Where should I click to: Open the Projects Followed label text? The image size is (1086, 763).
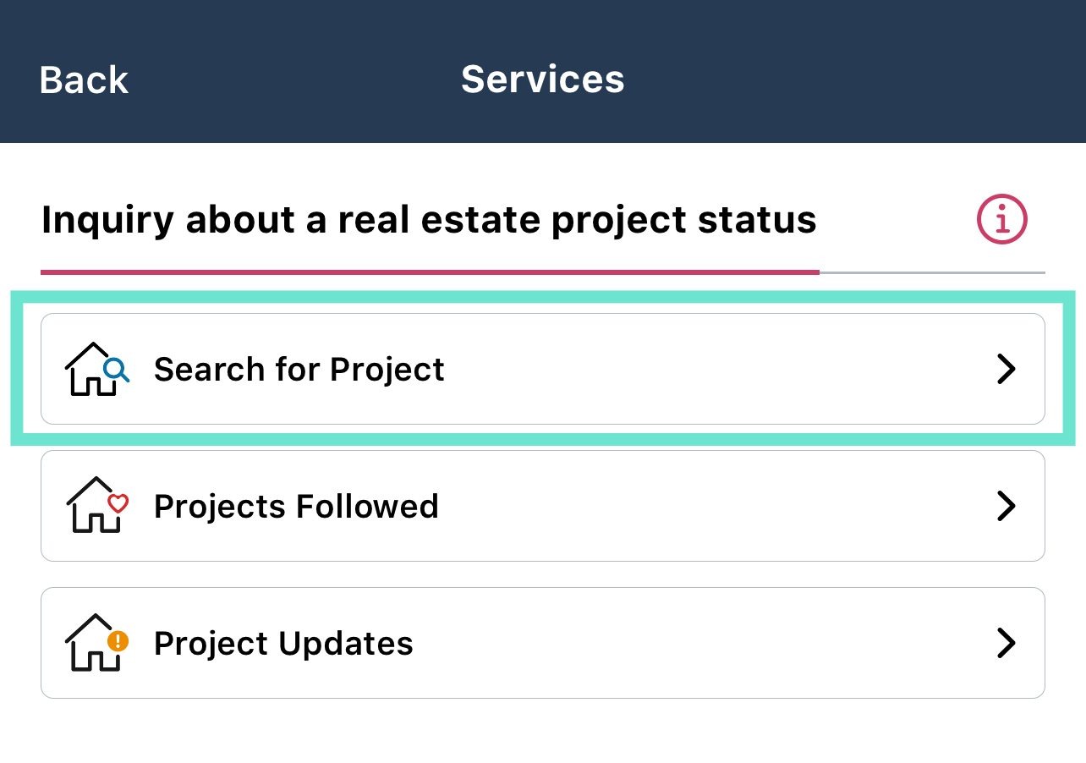click(296, 506)
